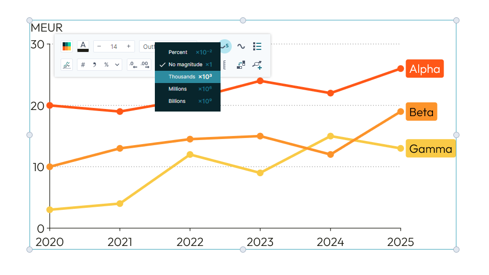Click the add series icon
This screenshot has width=489, height=275.
tap(257, 65)
